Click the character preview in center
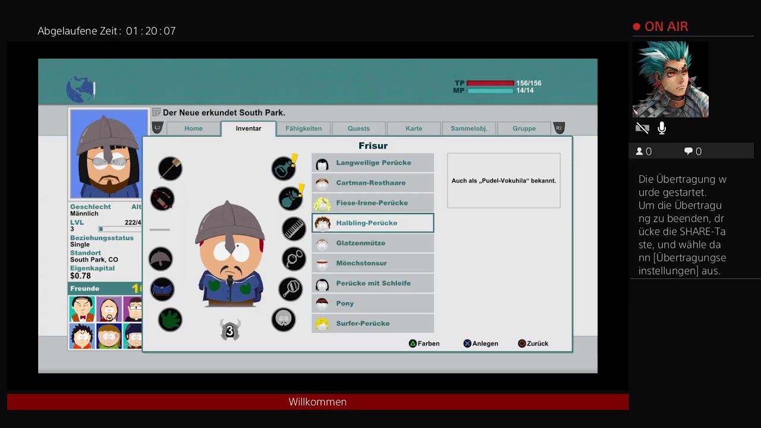Image resolution: width=761 pixels, height=428 pixels. pos(229,254)
